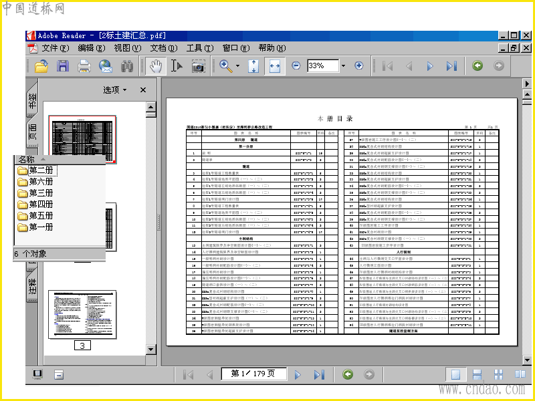Image resolution: width=535 pixels, height=401 pixels.
Task: Open the 工具(T) menu
Action: click(199, 48)
